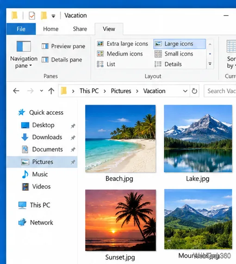This screenshot has width=236, height=264.
Task: Open the recent locations dropdown
Action: (42, 91)
